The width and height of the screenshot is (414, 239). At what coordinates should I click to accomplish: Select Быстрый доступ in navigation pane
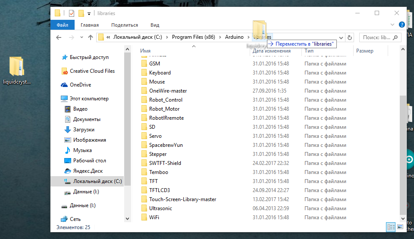pyautogui.click(x=89, y=57)
